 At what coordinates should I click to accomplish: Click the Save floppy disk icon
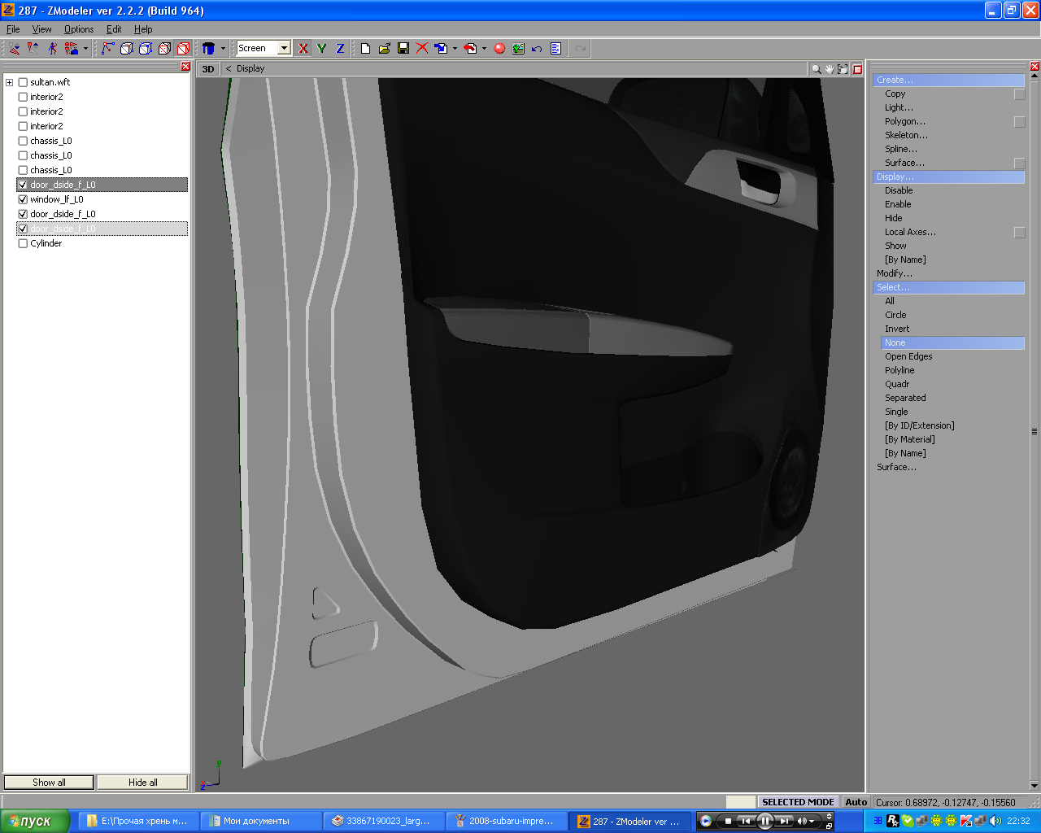coord(403,49)
